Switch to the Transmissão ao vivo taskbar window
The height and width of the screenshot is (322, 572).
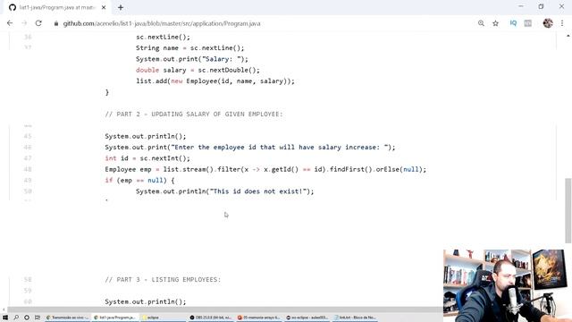coord(68,318)
